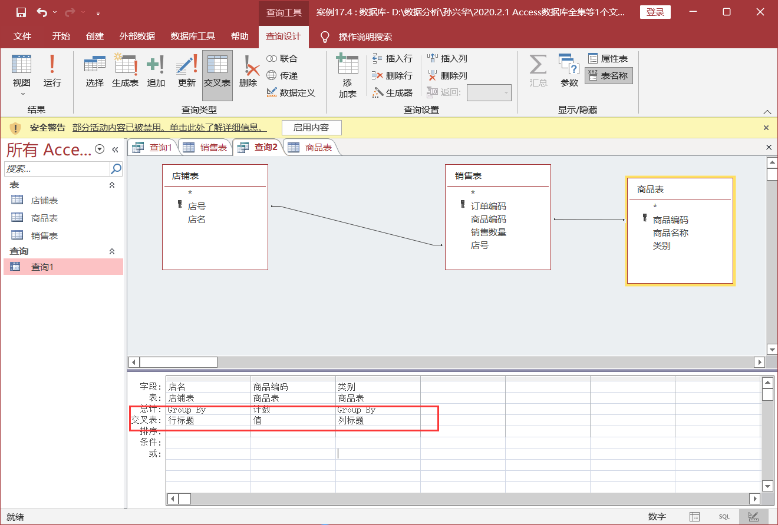
Task: Choose 删除 delete query type
Action: (248, 71)
